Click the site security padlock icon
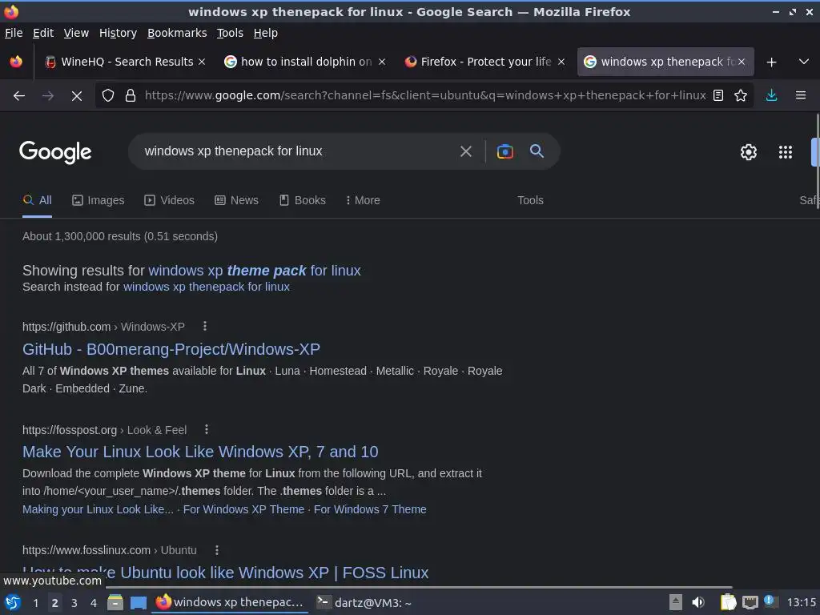This screenshot has width=820, height=615. tap(131, 96)
